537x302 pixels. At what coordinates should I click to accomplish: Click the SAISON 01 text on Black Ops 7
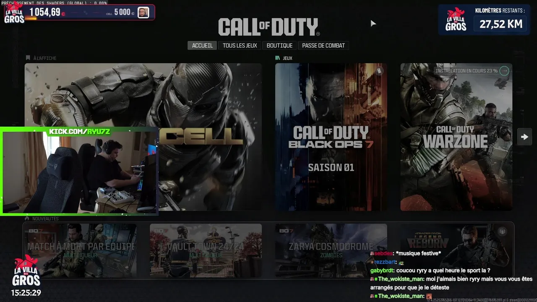[x=331, y=167]
